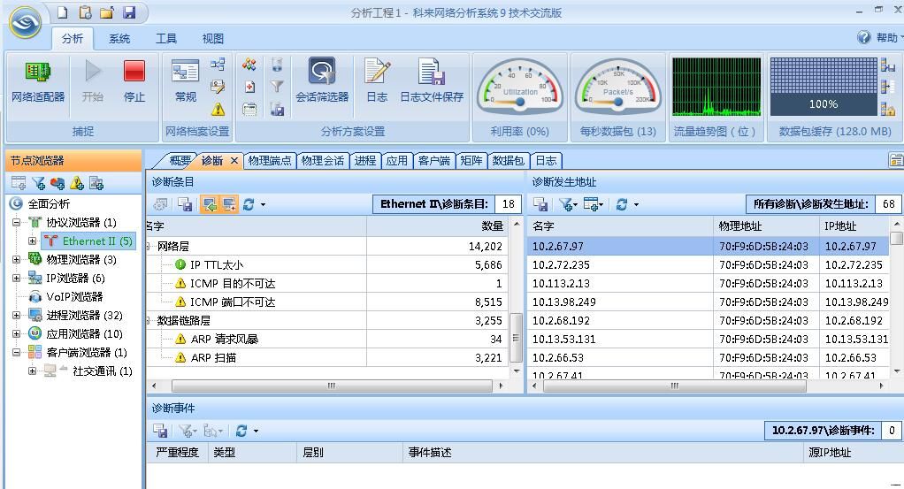Open refresh dropdown arrow in 诊断事件 toolbar
This screenshot has height=489, width=904.
256,431
